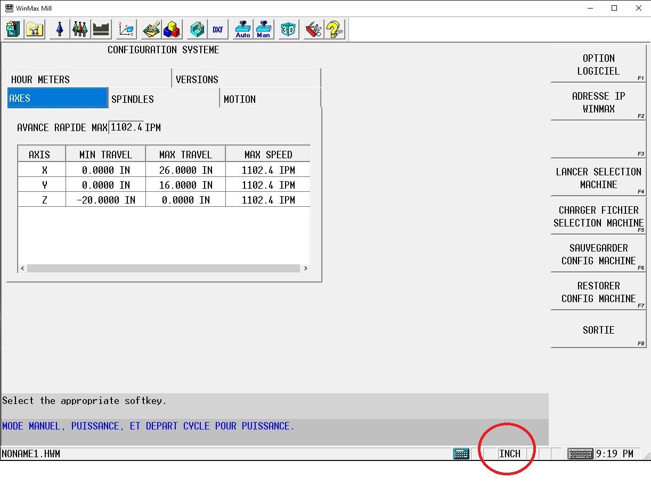Image resolution: width=651 pixels, height=502 pixels.
Task: Click the on-screen keyboard icon in status bar
Action: click(580, 454)
